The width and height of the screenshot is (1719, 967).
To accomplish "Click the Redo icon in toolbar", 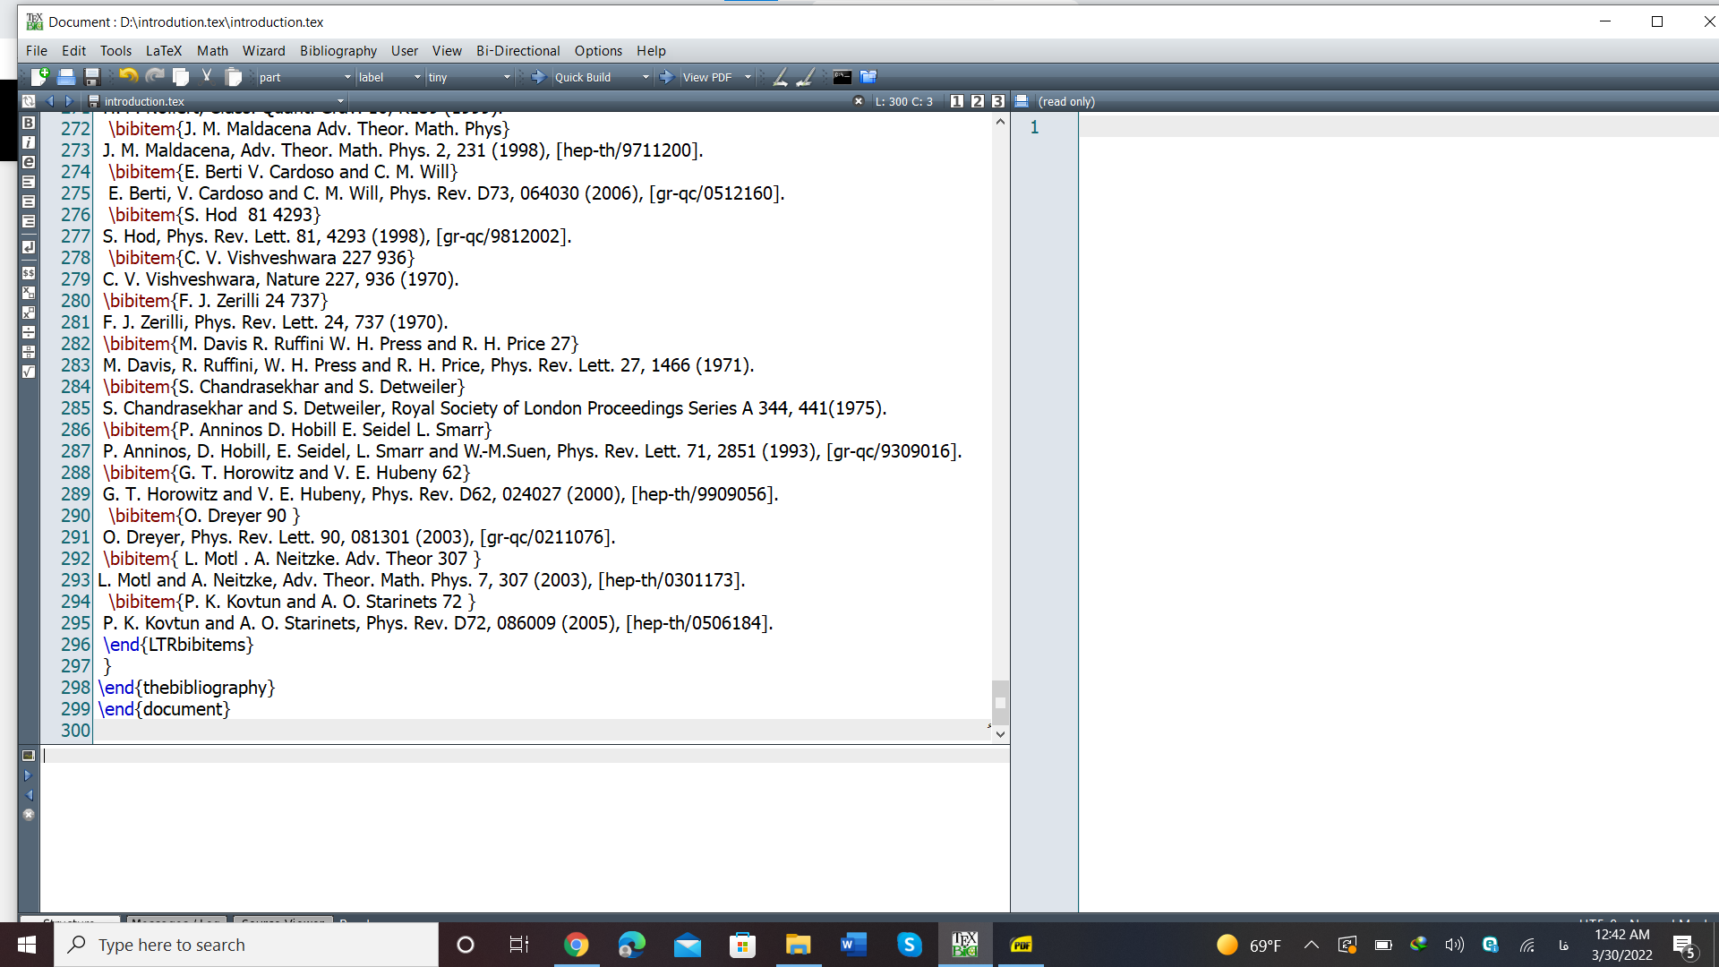I will pyautogui.click(x=151, y=77).
